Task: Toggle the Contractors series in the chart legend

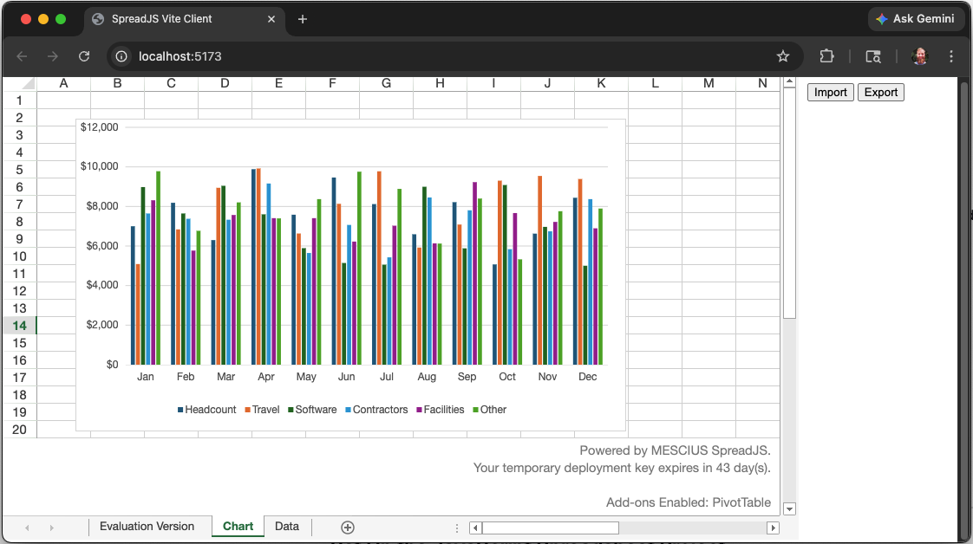Action: tap(376, 409)
